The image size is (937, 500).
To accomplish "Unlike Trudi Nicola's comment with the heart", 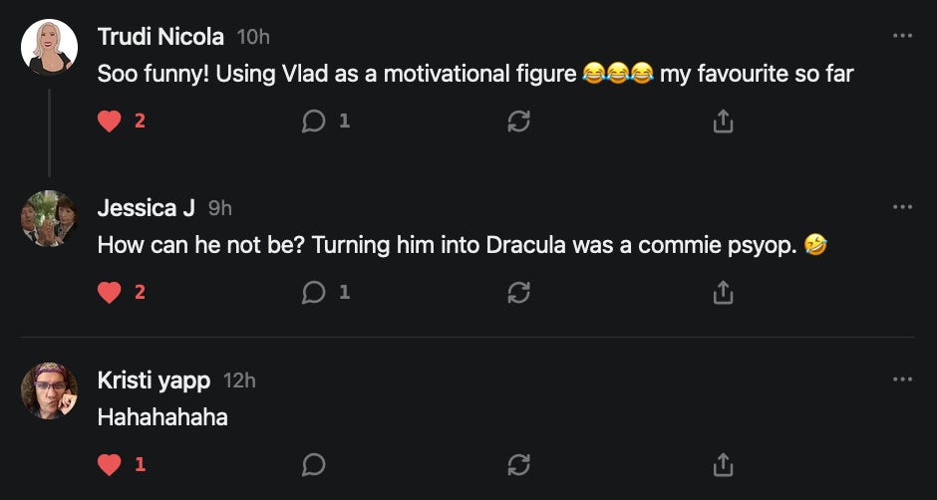I will [110, 122].
